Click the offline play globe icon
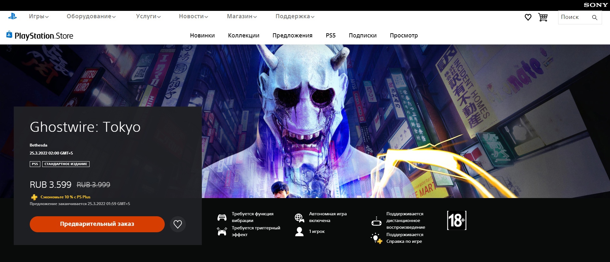Screen dimensions: 610x262 point(299,218)
